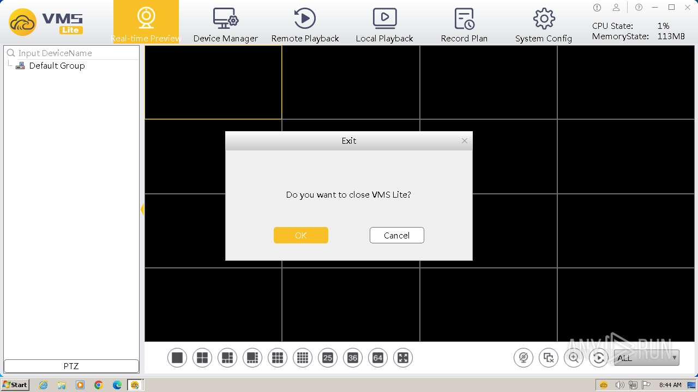Open the help question mark icon
The width and height of the screenshot is (698, 392).
click(639, 8)
